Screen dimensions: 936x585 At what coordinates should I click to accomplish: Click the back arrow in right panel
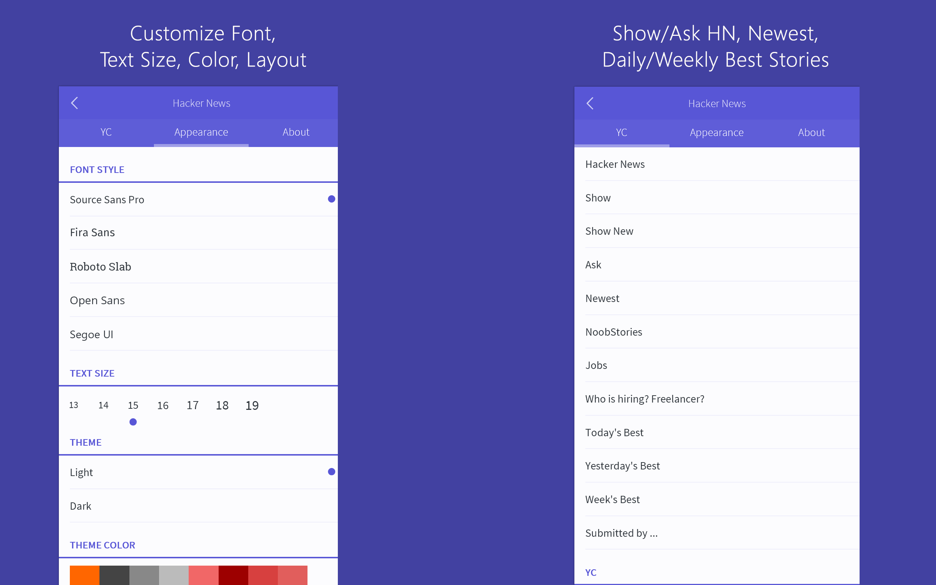590,103
